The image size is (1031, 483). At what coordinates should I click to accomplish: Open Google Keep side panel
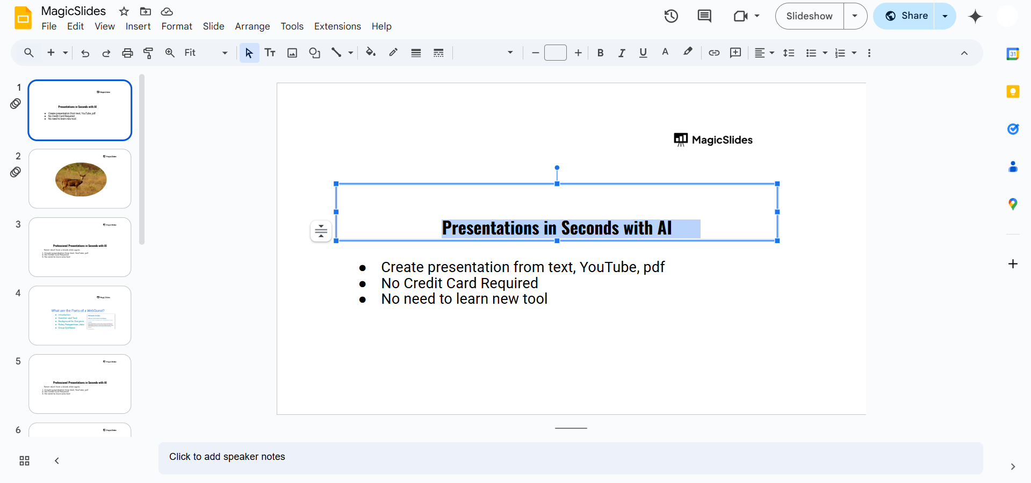tap(1013, 92)
